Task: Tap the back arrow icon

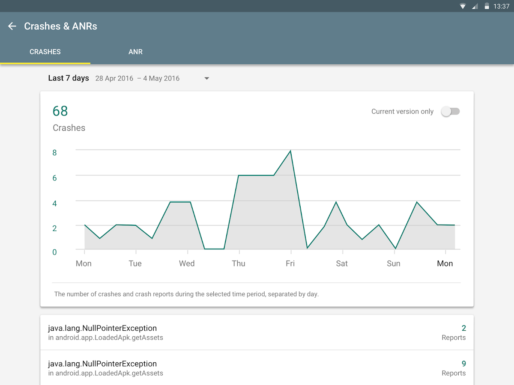Action: pyautogui.click(x=12, y=26)
